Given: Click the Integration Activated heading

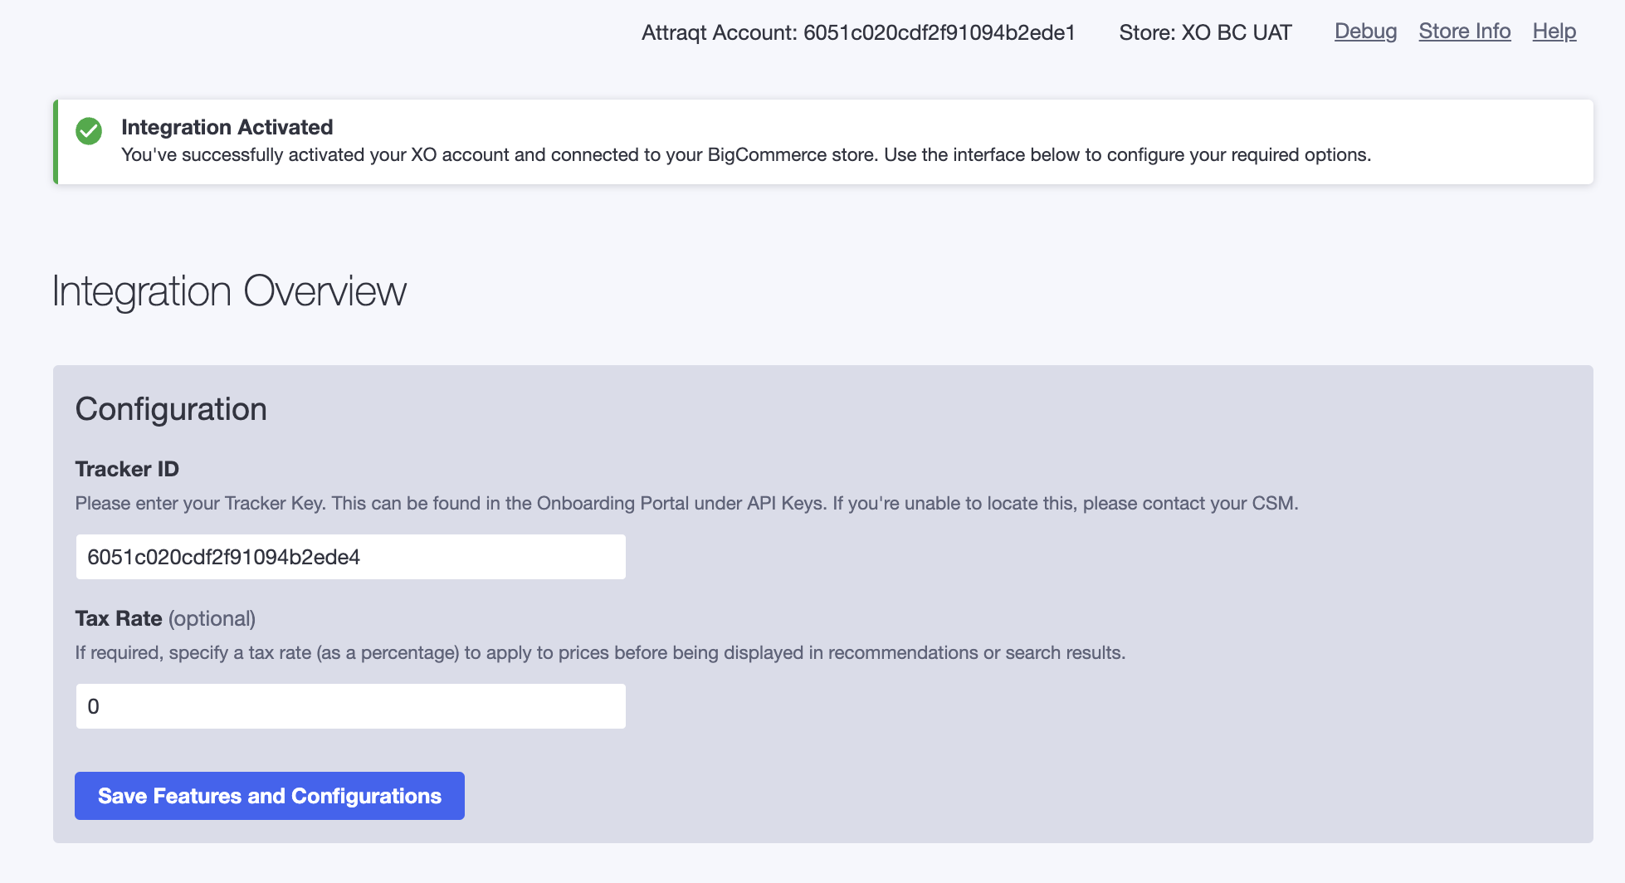Looking at the screenshot, I should click(227, 127).
